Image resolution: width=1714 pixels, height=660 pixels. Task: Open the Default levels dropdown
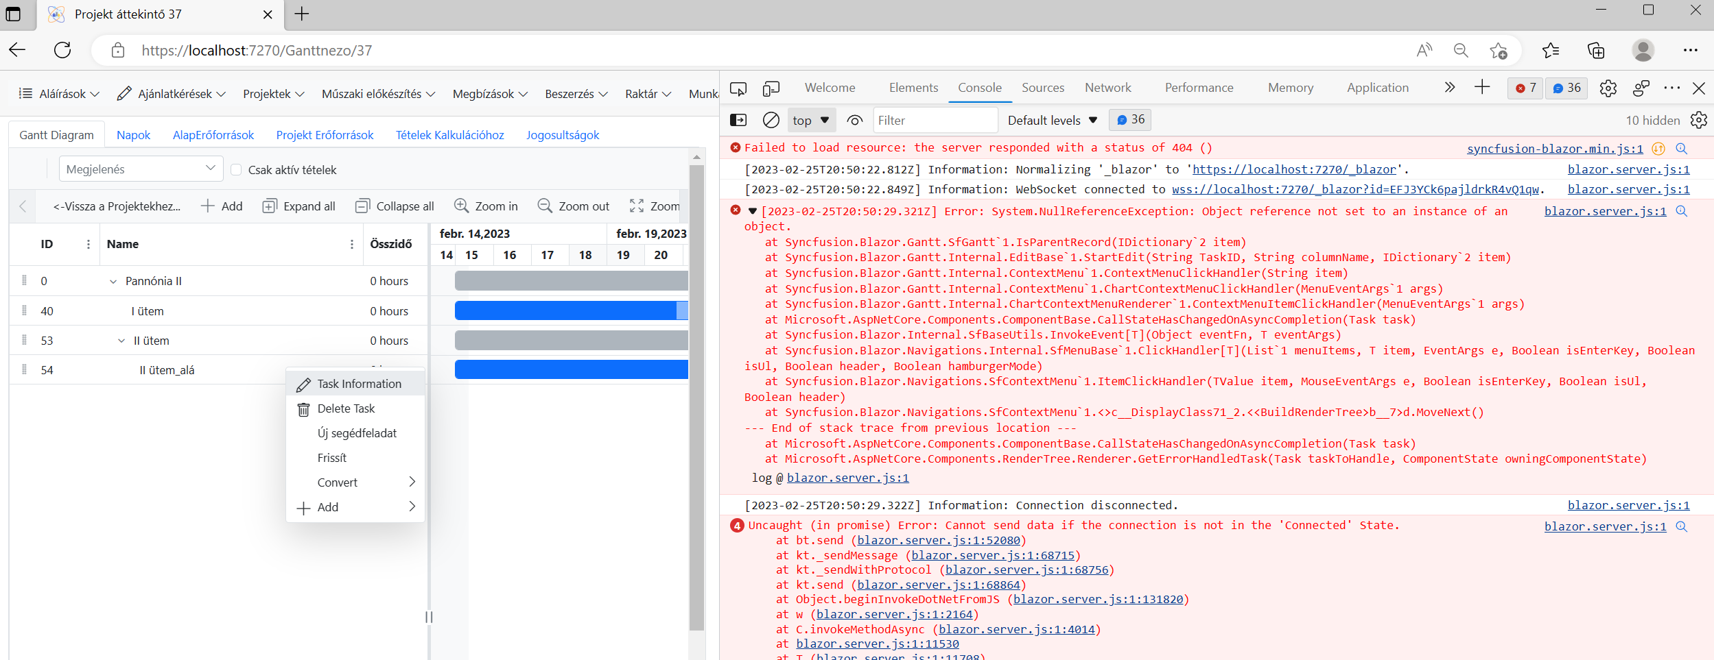1052,121
